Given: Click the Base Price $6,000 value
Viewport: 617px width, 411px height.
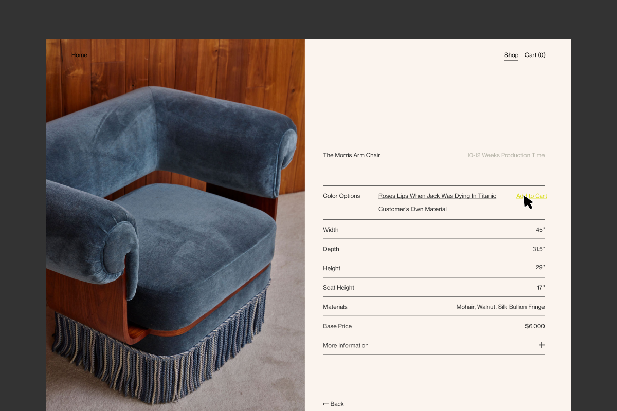Looking at the screenshot, I should point(535,326).
